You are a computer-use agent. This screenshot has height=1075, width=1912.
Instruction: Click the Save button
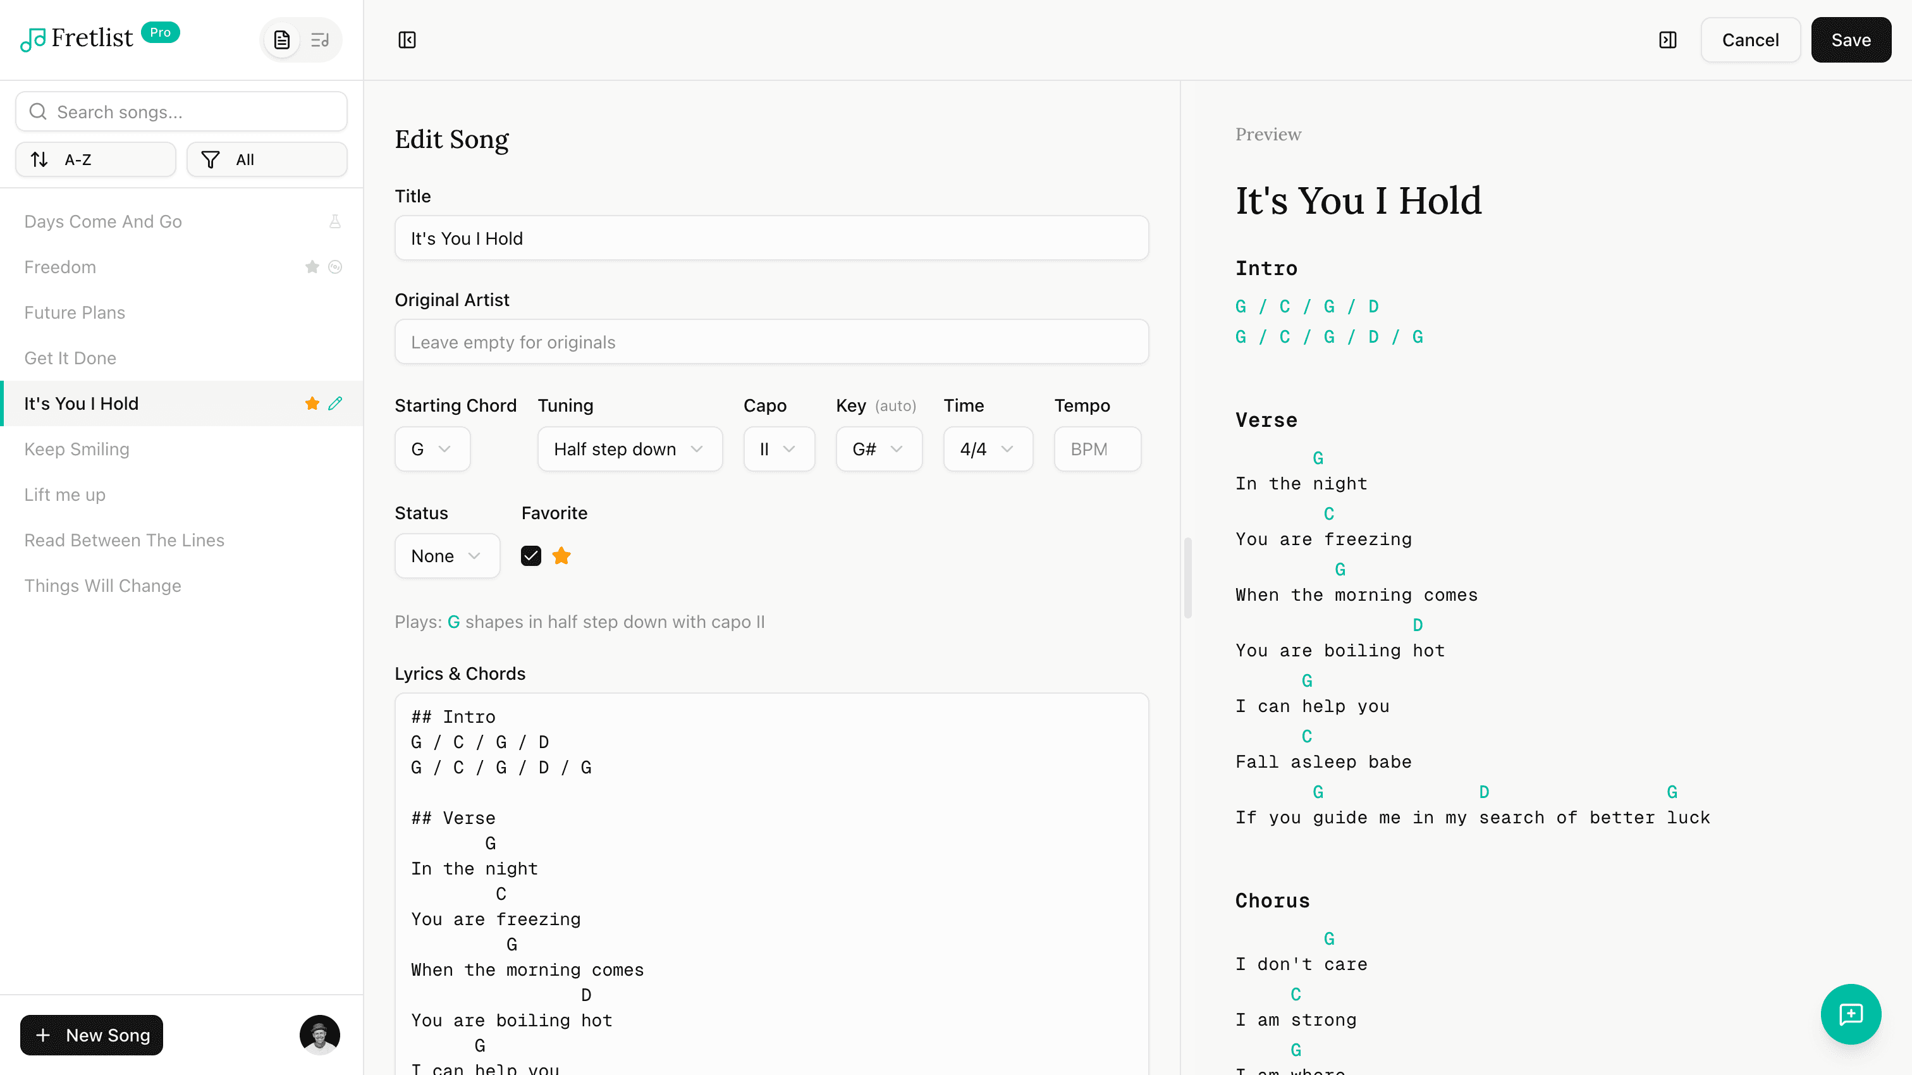1849,40
